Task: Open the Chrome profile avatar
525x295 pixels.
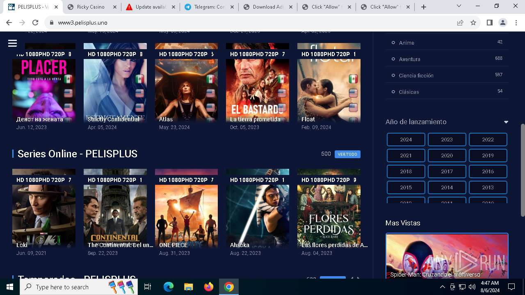Action: coord(503,23)
